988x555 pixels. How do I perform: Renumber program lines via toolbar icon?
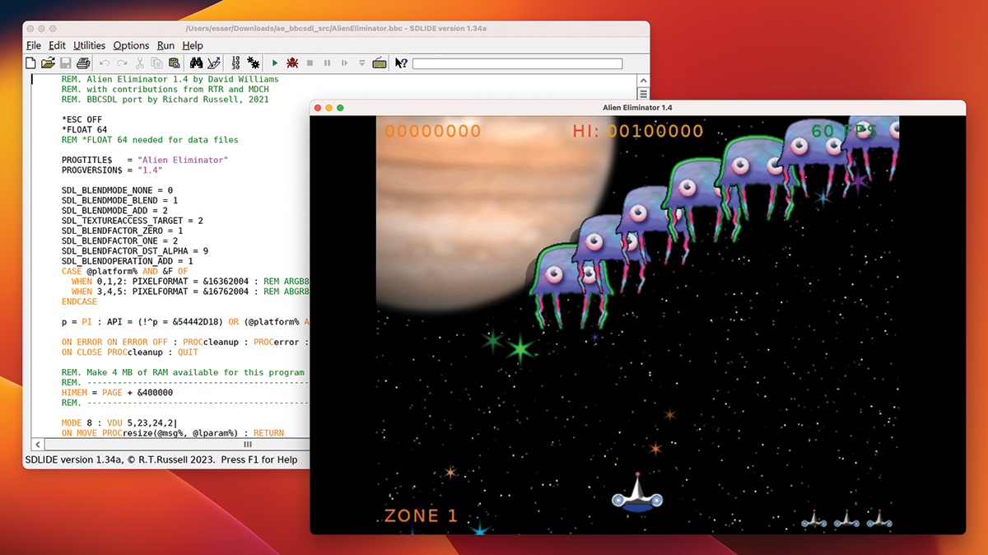236,63
